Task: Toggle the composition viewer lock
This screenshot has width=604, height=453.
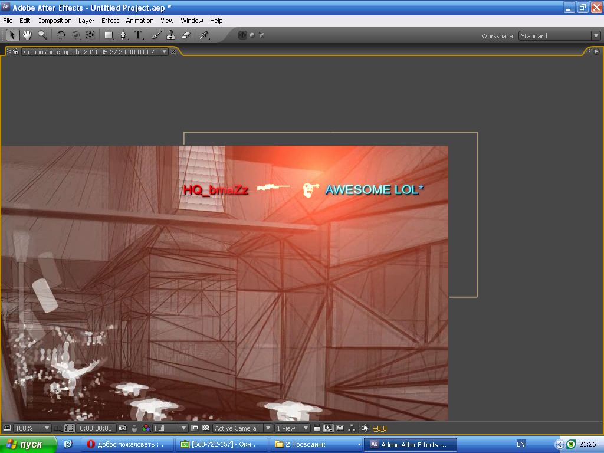Action: [x=15, y=51]
